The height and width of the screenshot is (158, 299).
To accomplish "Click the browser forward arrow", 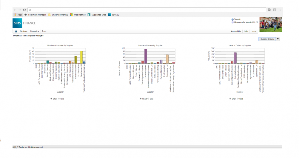I will coord(20,10).
